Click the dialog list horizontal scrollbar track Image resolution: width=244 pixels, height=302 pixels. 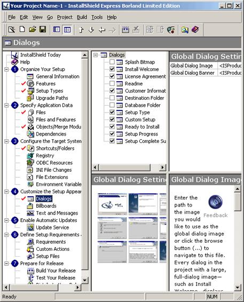pos(155,167)
